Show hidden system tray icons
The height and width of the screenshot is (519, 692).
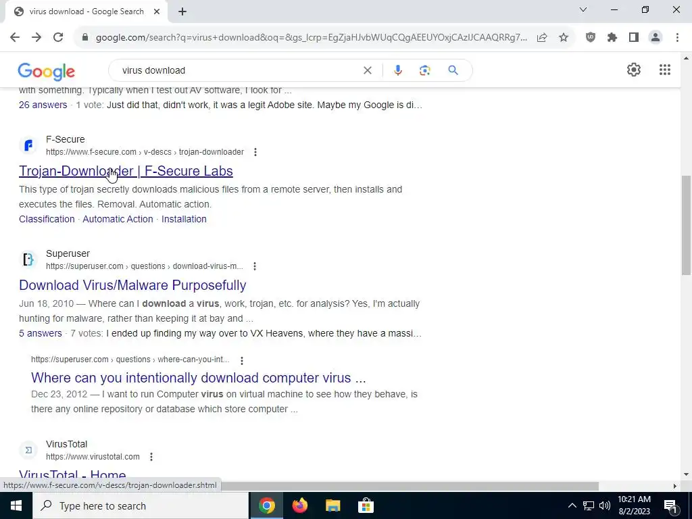pos(572,505)
